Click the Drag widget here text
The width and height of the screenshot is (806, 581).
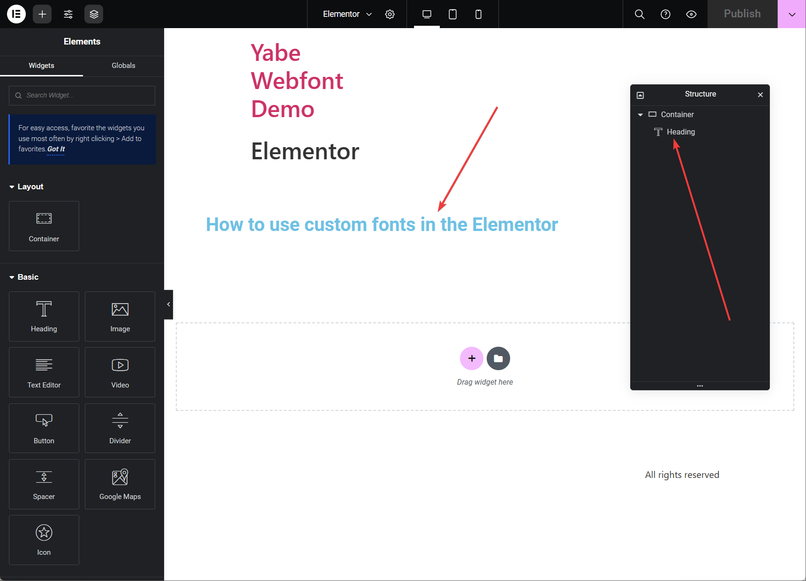(485, 382)
